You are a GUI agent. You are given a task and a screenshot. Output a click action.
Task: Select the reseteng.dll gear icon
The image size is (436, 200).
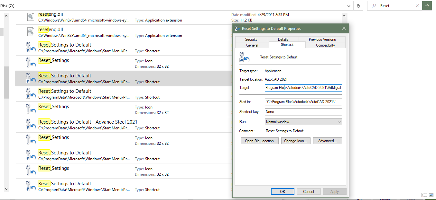(x=31, y=16)
